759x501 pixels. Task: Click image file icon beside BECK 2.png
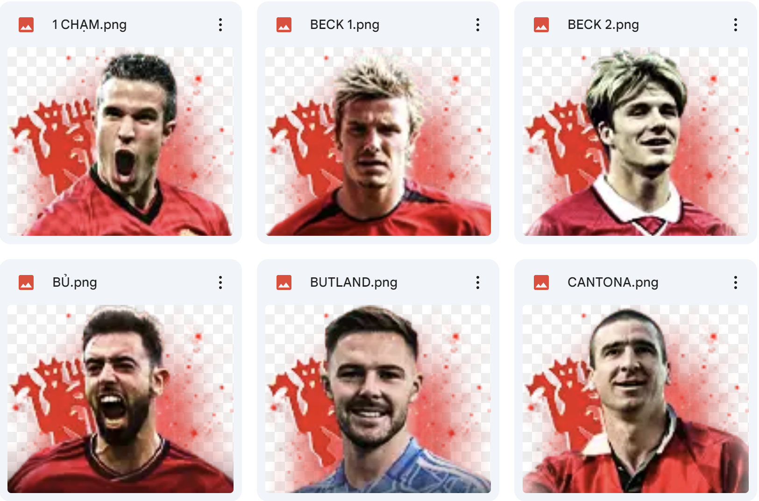click(x=541, y=25)
